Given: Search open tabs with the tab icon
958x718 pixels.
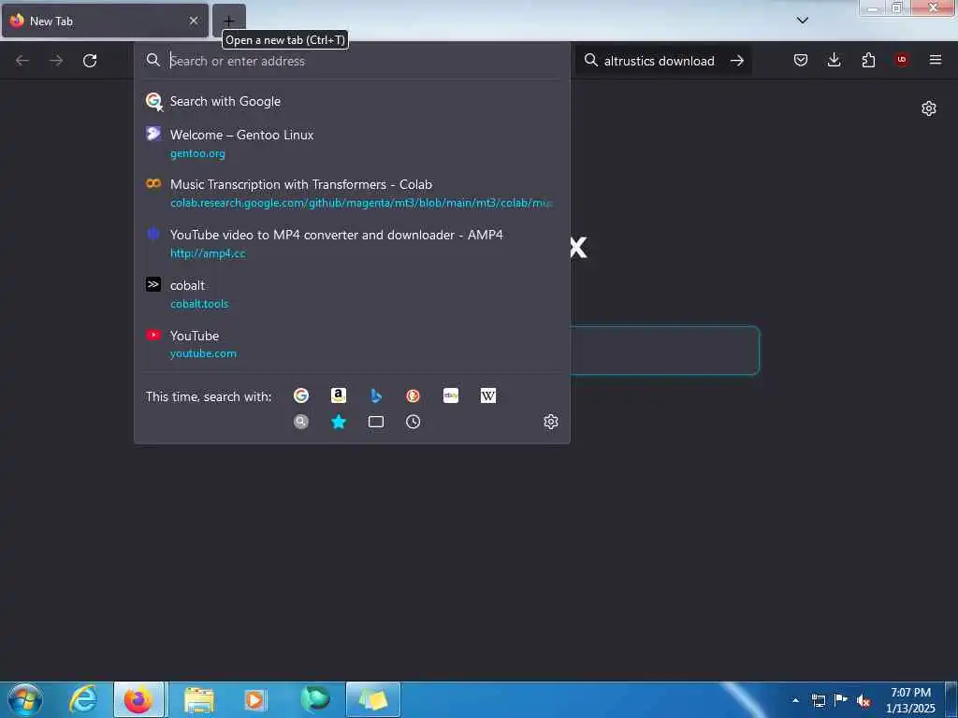Looking at the screenshot, I should 376,422.
